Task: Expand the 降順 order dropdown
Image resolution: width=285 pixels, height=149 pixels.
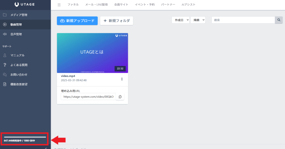Action: point(198,20)
